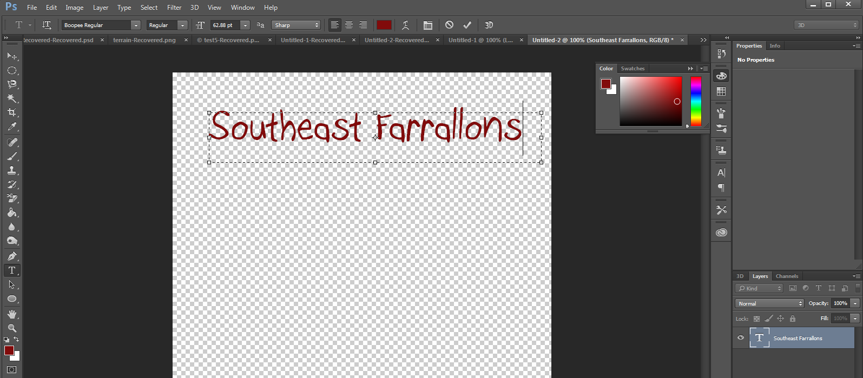This screenshot has width=863, height=378.
Task: Switch to the terrain-Recovered.png document tab
Action: [144, 40]
